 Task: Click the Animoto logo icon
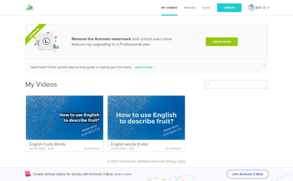click(x=29, y=7)
